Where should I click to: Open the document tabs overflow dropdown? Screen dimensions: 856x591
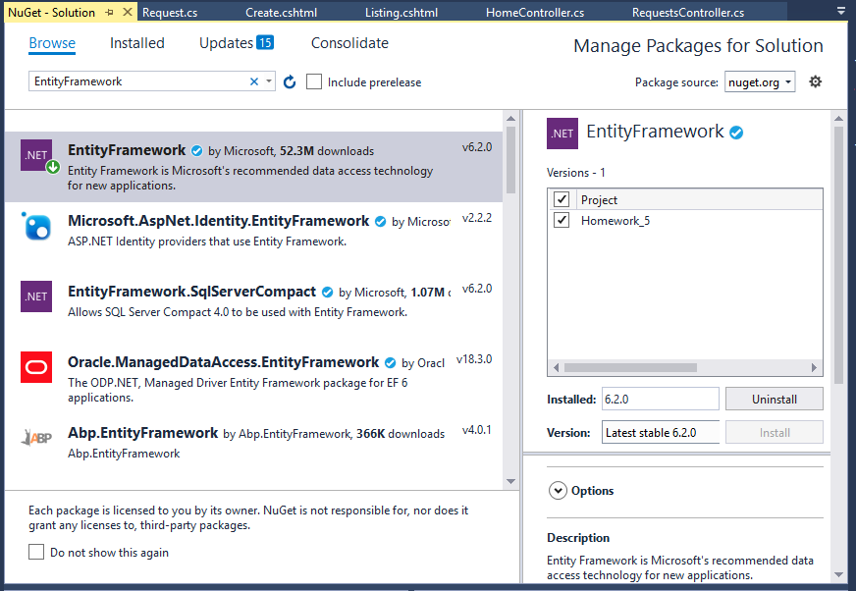(x=840, y=11)
